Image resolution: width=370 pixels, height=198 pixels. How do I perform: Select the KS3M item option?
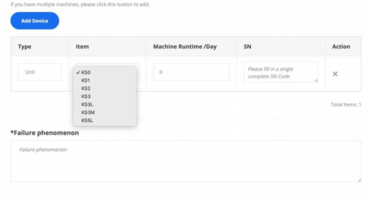tap(88, 112)
